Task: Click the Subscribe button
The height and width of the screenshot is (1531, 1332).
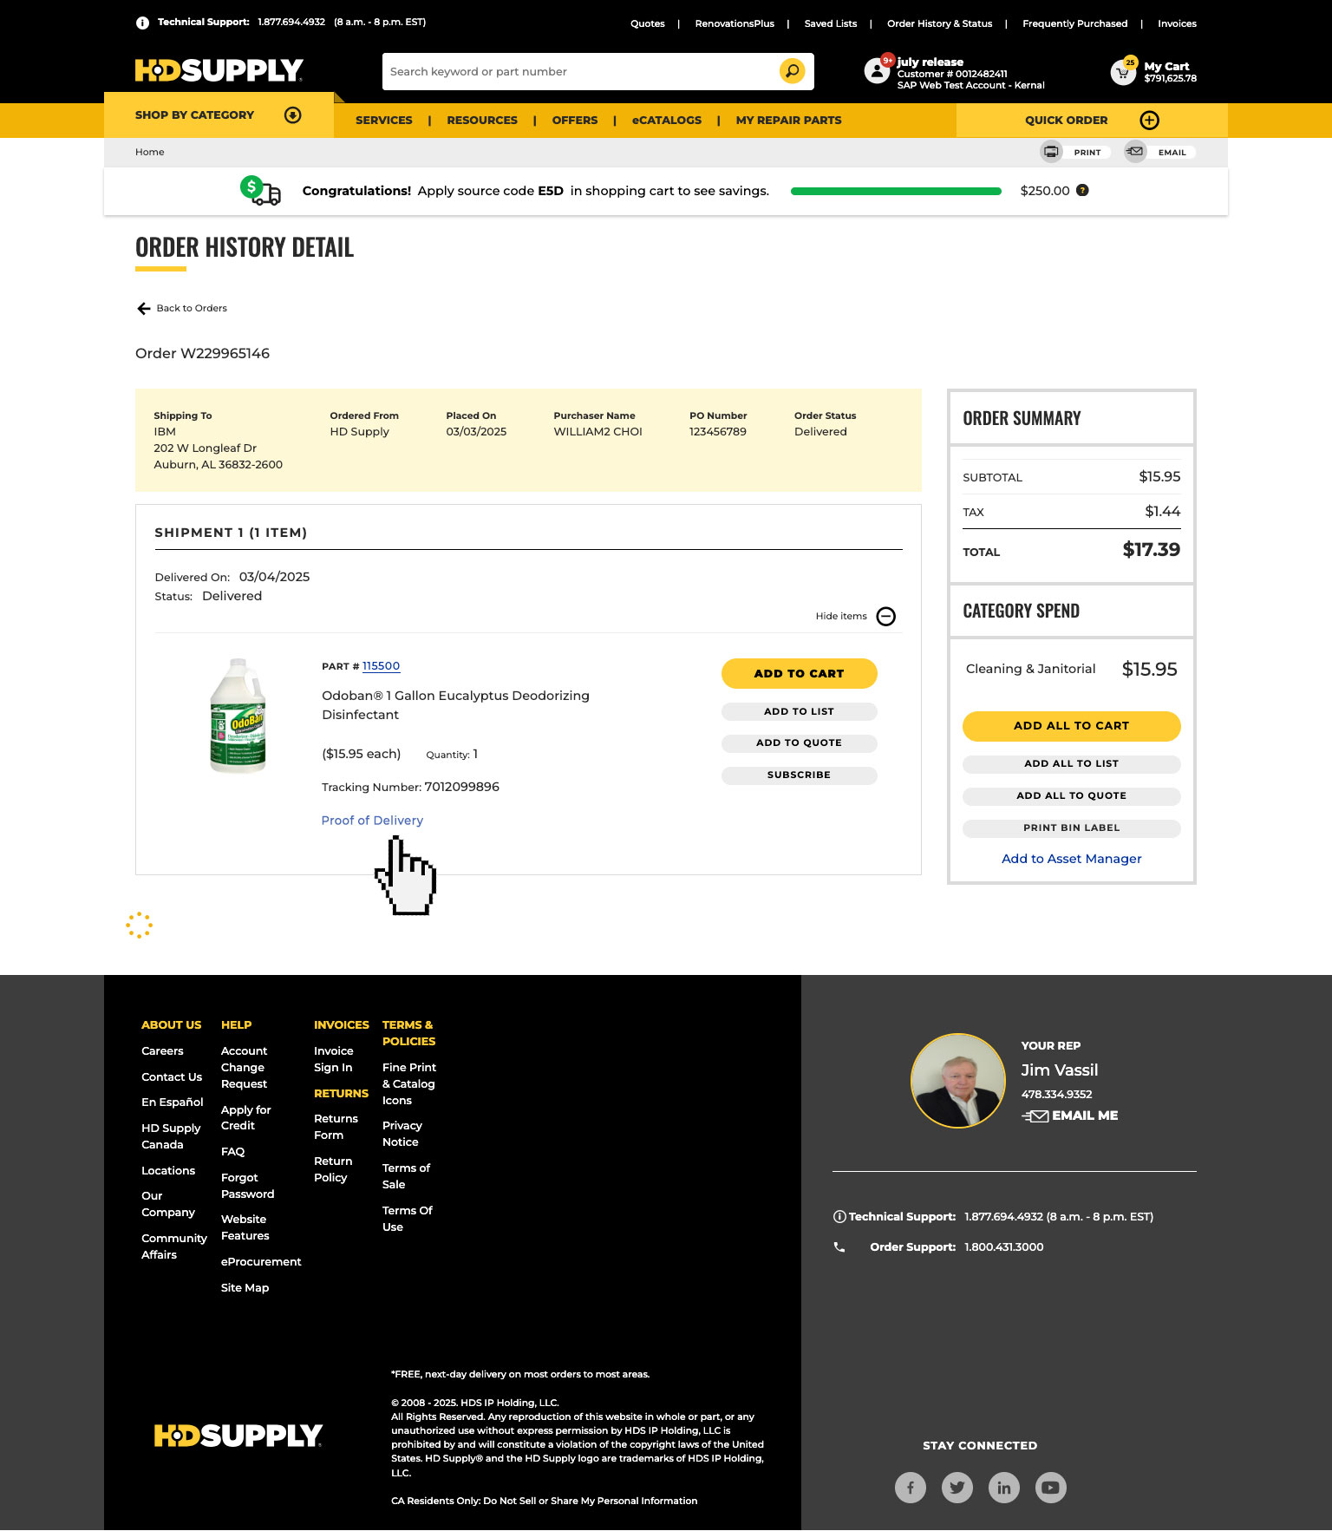Action: tap(800, 775)
